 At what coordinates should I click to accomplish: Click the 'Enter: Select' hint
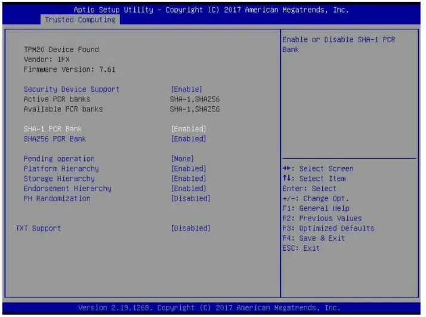pos(310,189)
